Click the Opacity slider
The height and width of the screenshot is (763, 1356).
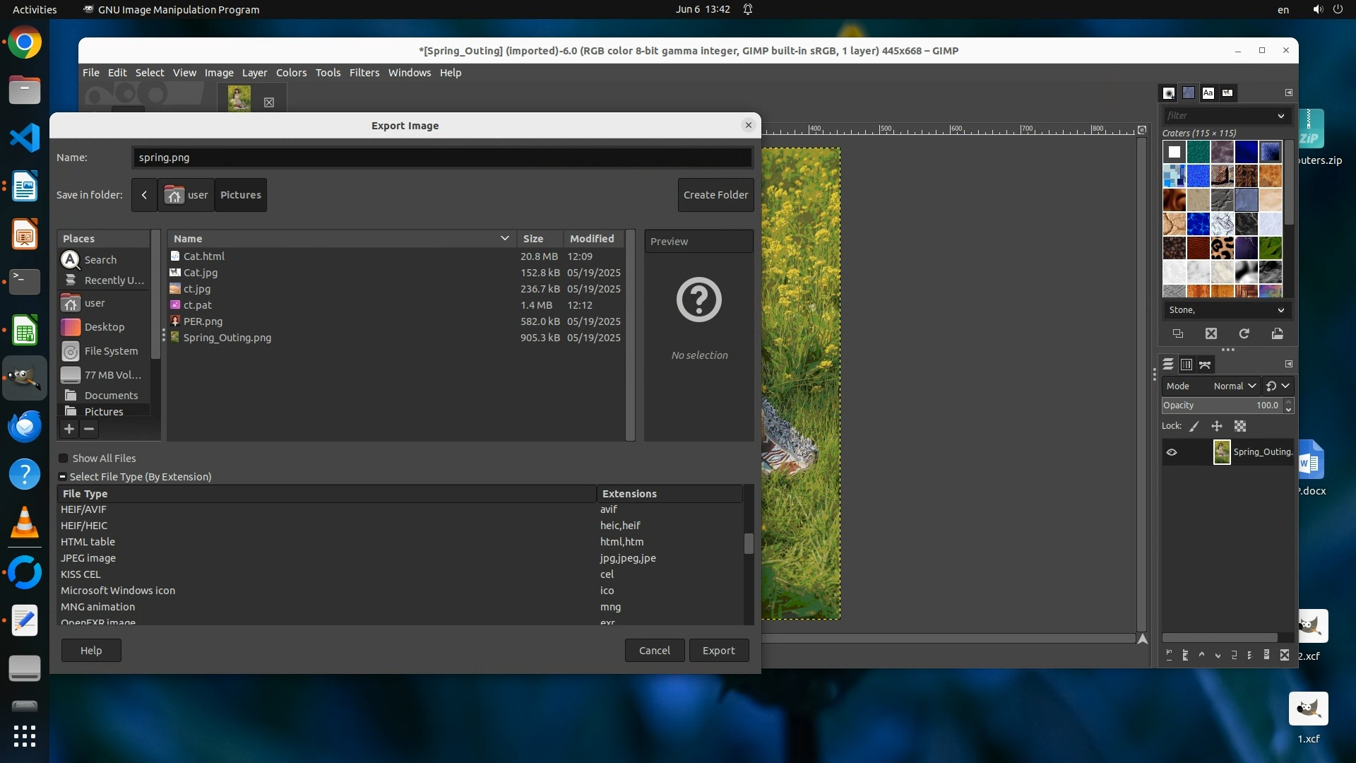[x=1220, y=406]
